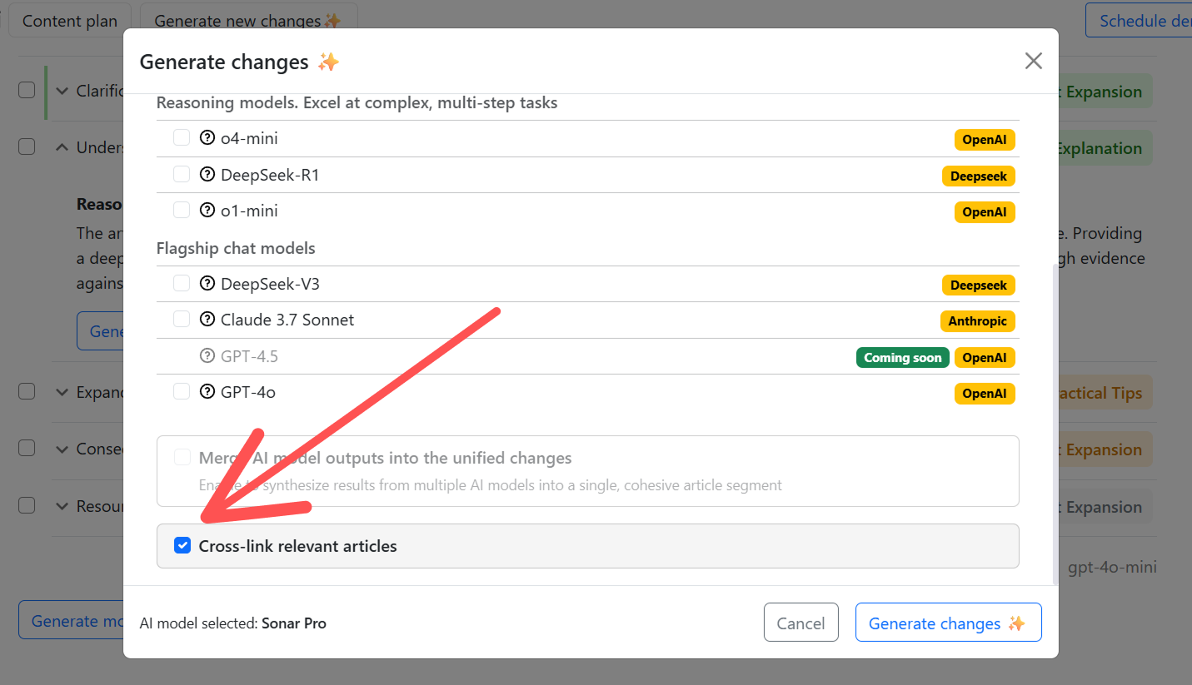Expand the Expand row chevron
This screenshot has height=685, width=1192.
click(x=62, y=392)
